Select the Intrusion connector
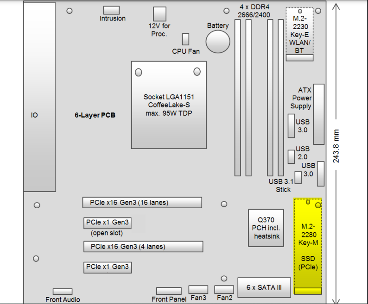Viewport: 368px width, 304px height. [x=112, y=10]
